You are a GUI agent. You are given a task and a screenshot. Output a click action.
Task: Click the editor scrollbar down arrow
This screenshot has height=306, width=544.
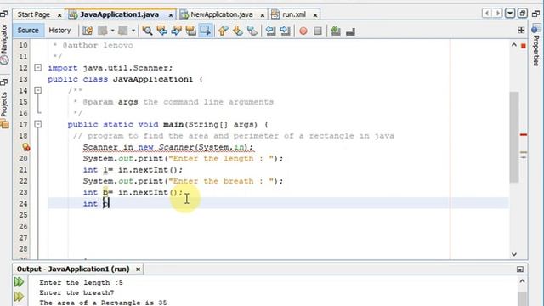514,254
